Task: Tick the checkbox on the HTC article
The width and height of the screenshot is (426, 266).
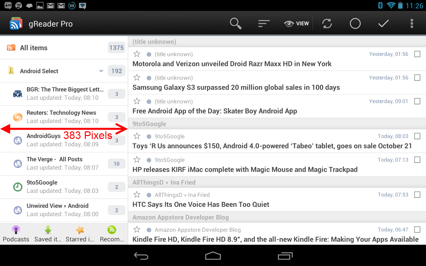Action: (417, 195)
